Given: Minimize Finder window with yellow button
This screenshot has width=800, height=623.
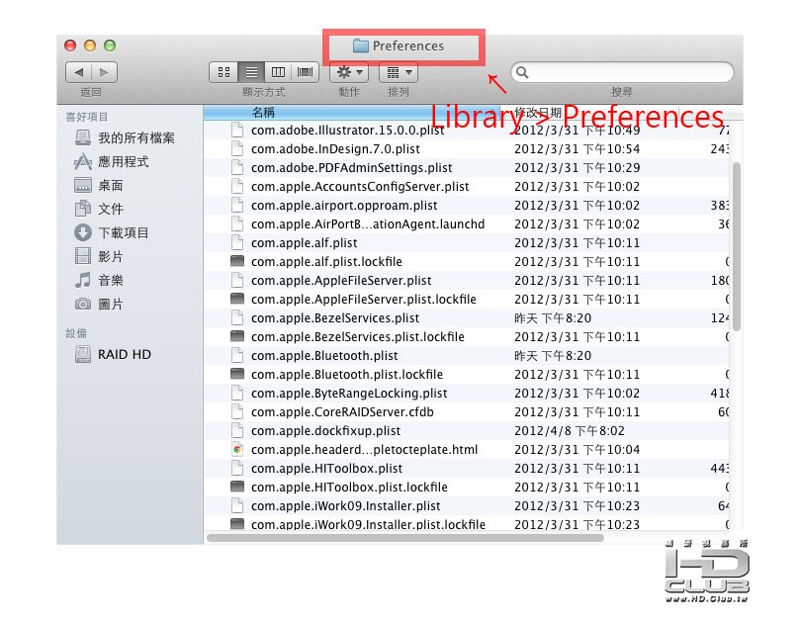Looking at the screenshot, I should pos(90,45).
